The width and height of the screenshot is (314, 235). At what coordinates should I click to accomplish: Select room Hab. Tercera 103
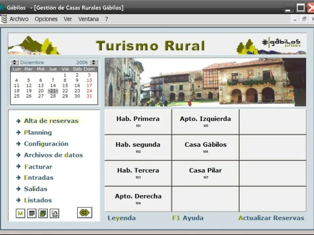(138, 173)
